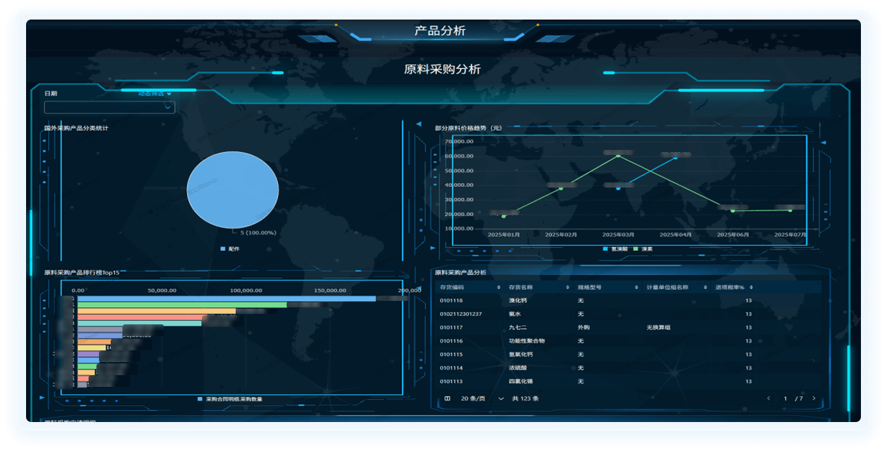The image size is (887, 452).
Task: Sort table by 存货编码 column sort icon
Action: pyautogui.click(x=499, y=287)
